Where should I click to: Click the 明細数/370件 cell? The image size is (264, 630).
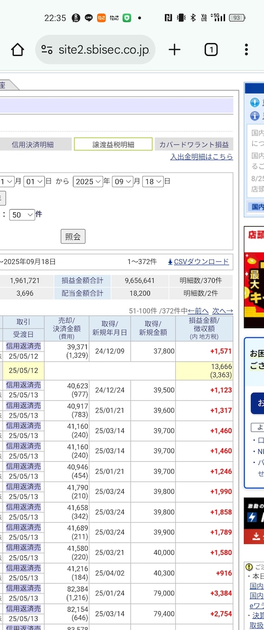point(201,280)
